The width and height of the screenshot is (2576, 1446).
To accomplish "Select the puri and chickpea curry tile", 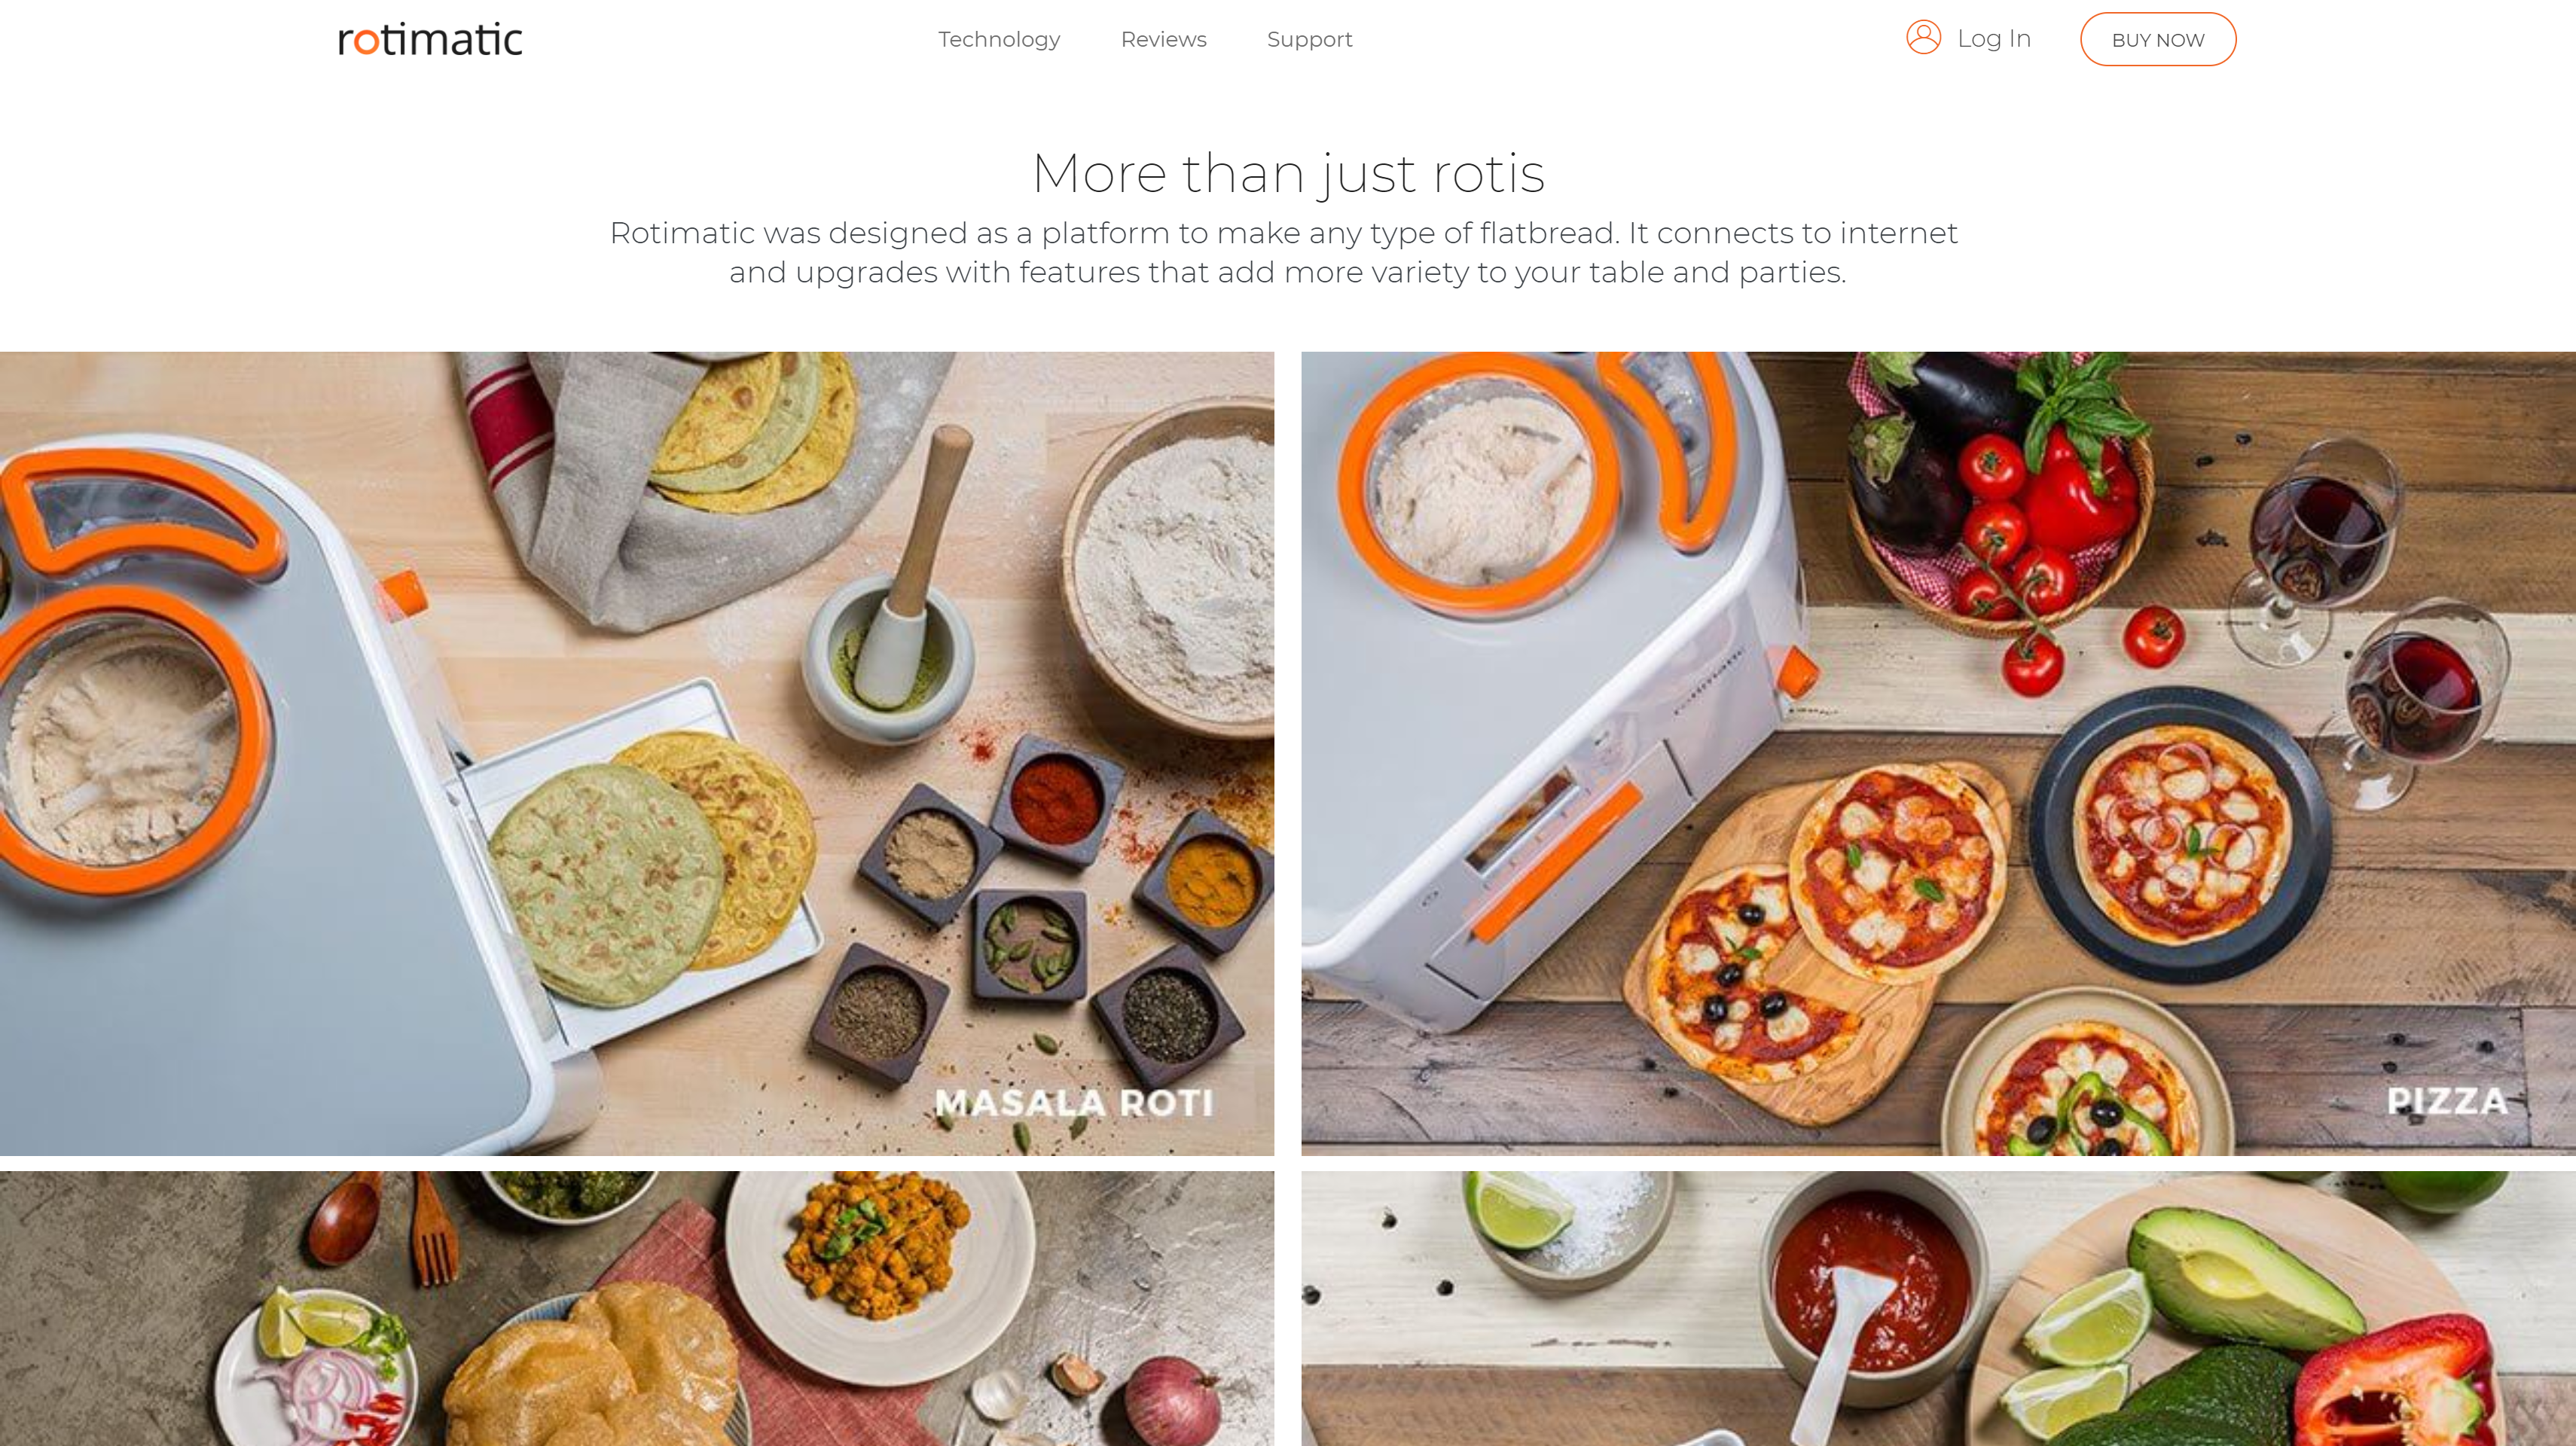I will (637, 1308).
